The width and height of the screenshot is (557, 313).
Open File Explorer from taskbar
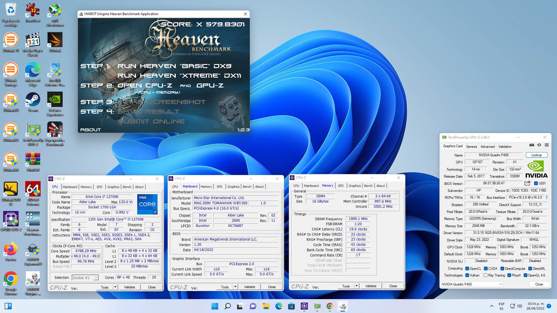coord(266,306)
